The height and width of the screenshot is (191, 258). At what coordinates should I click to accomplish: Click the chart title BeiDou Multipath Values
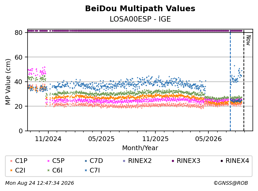pos(140,9)
